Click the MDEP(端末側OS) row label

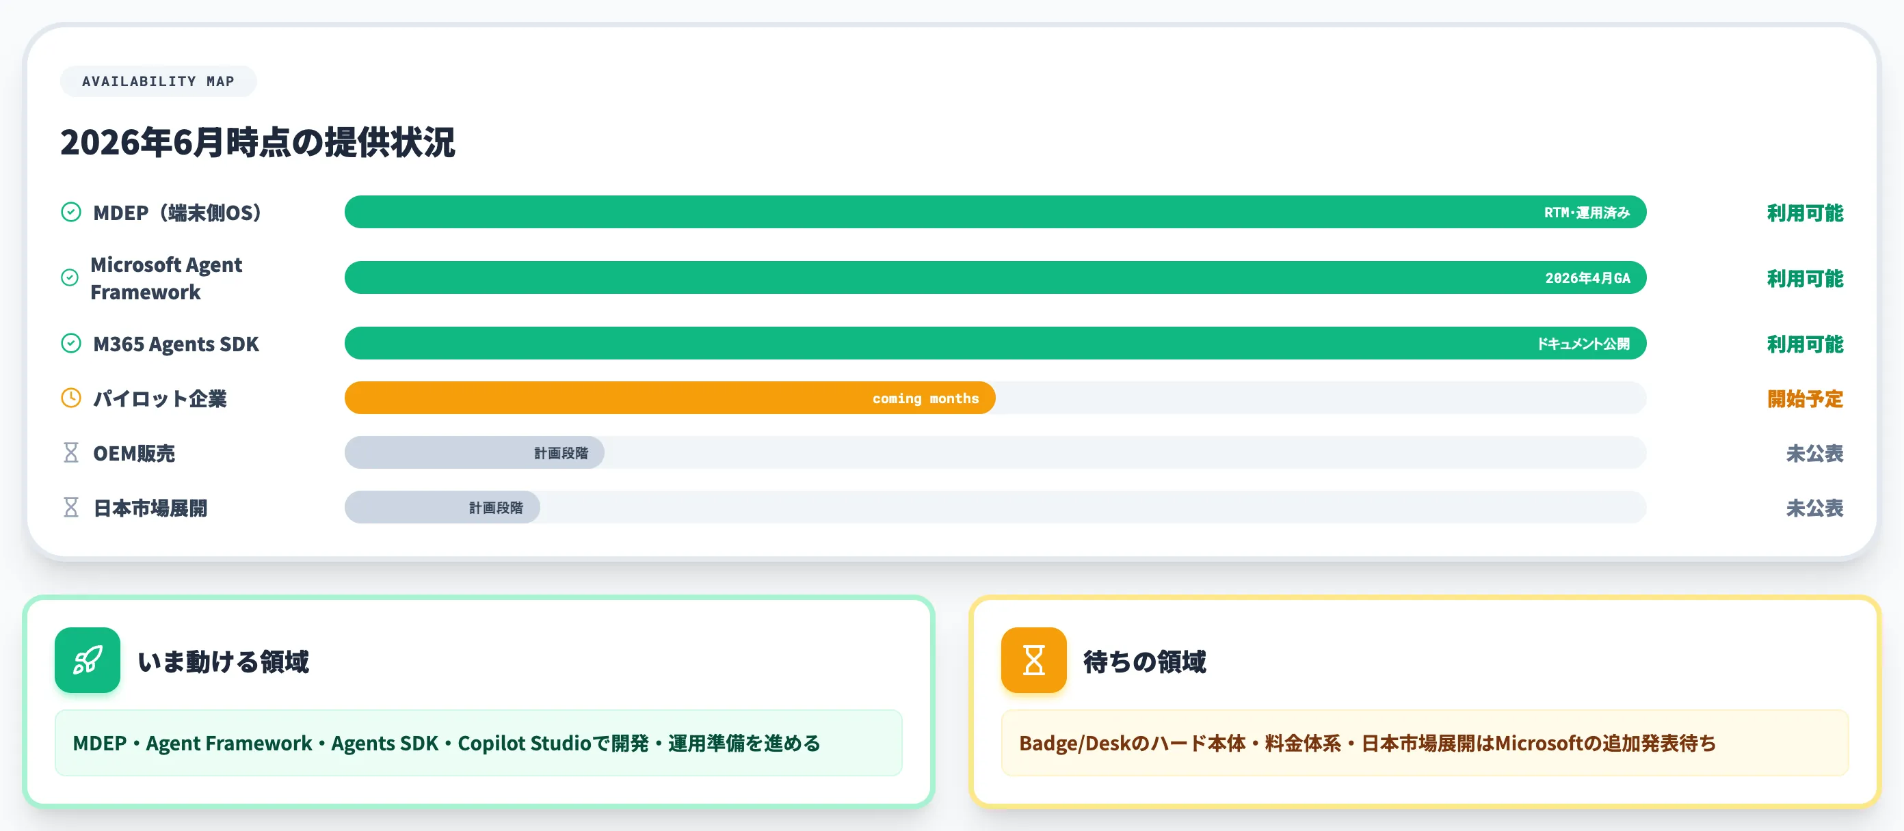click(x=177, y=213)
